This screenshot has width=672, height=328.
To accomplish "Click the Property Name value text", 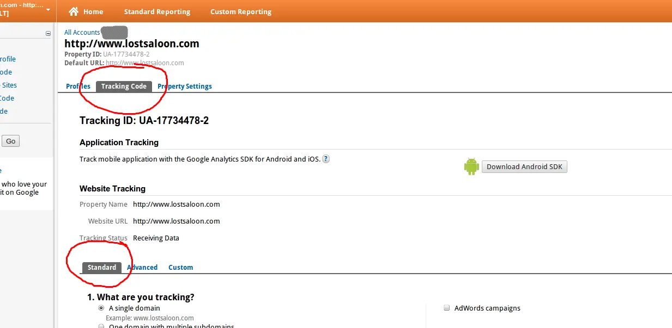I will 177,205.
